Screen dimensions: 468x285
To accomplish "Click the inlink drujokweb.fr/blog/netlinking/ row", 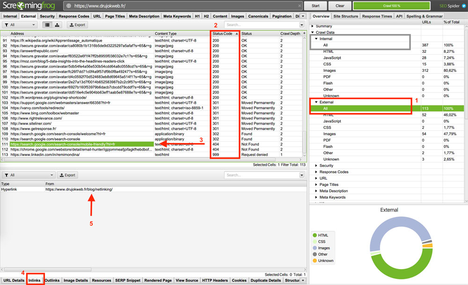I will 153,189.
